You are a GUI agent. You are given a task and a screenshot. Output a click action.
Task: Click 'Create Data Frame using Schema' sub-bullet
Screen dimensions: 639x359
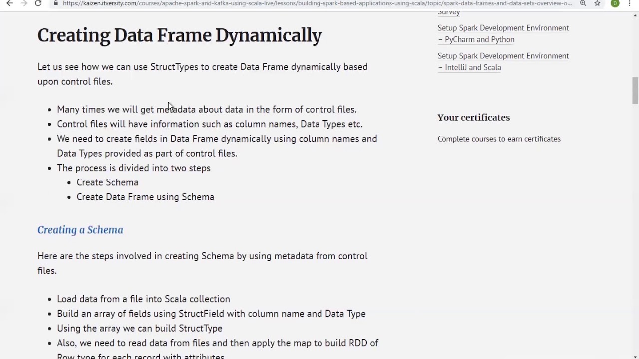[145, 197]
